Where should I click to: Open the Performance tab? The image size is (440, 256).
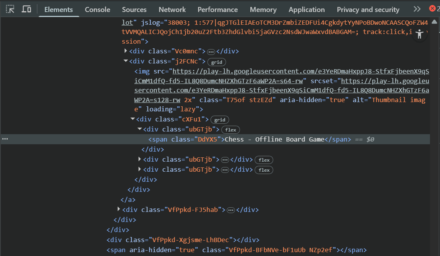point(217,10)
